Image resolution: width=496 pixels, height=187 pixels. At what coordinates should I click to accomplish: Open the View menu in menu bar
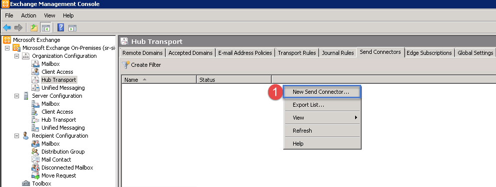pos(49,15)
